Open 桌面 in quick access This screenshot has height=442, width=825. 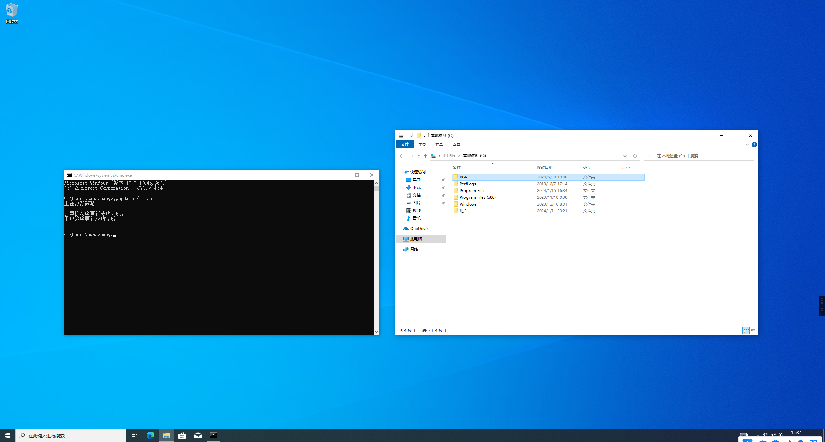click(416, 180)
